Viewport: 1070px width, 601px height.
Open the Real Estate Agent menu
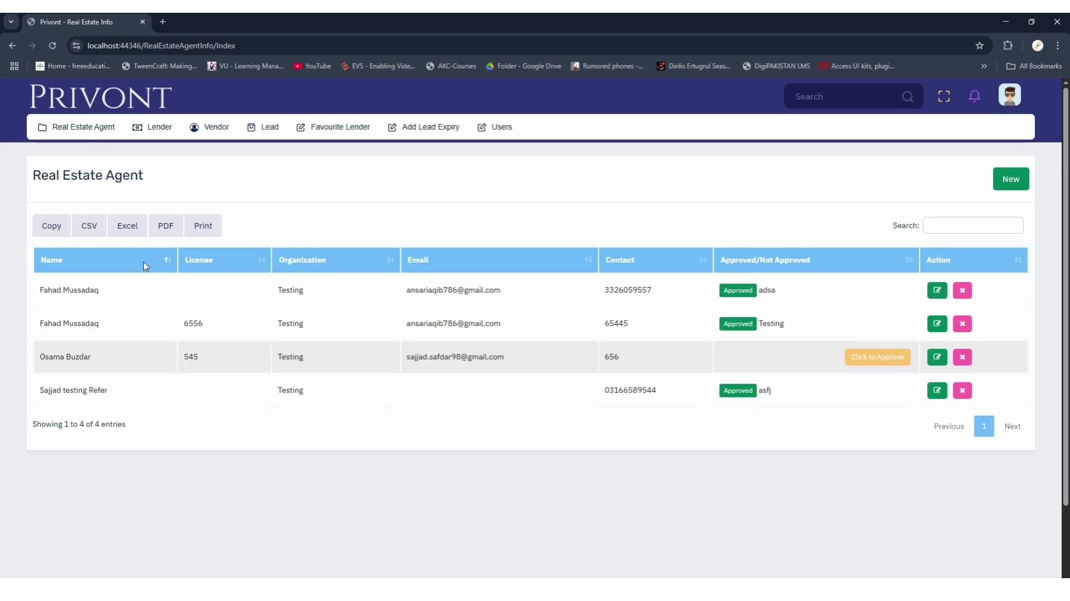[x=76, y=127]
